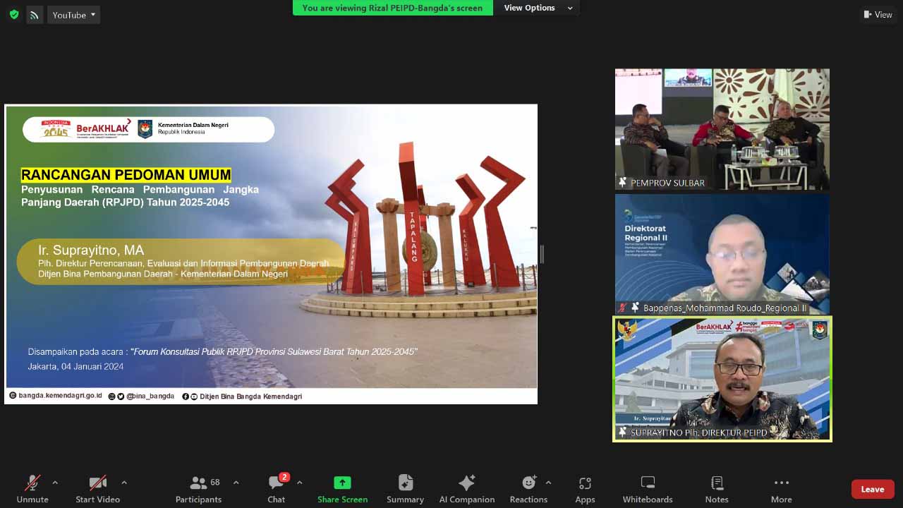Open the Notes tool
This screenshot has height=508, width=903.
pyautogui.click(x=716, y=489)
